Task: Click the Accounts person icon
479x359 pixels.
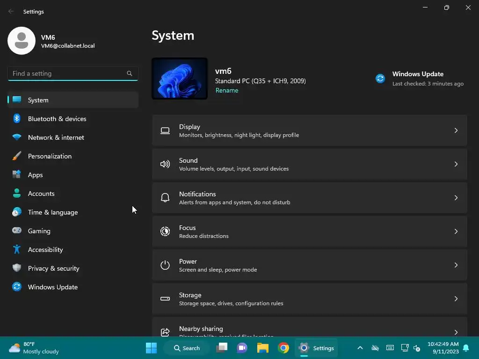Action: [x=17, y=193]
